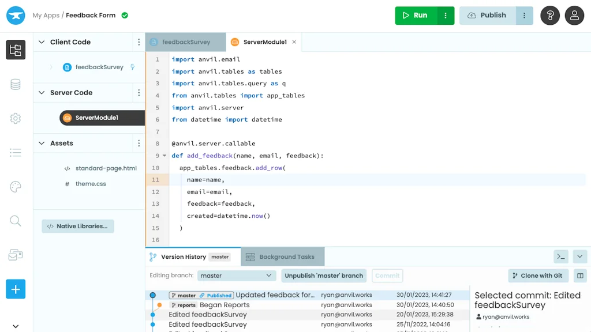This screenshot has height=332, width=591.
Task: Open the app Settings gear icon
Action: point(16,119)
